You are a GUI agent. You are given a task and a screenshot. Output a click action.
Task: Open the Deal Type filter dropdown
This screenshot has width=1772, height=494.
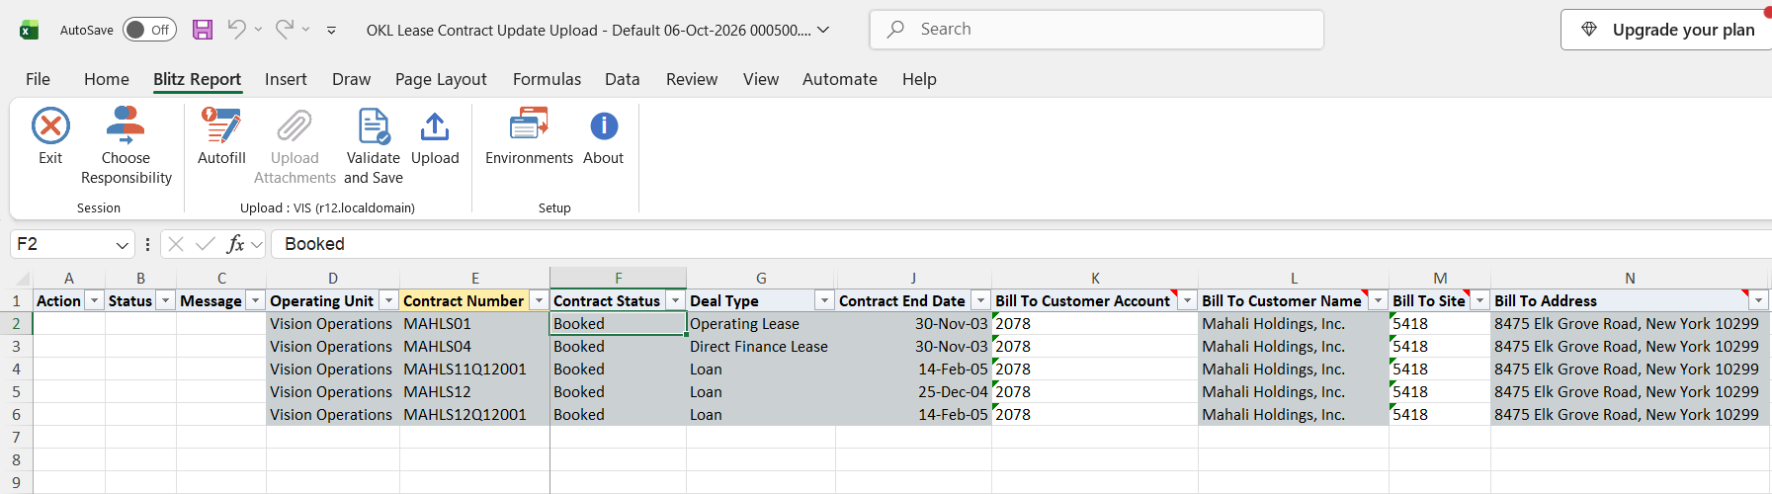tap(825, 300)
